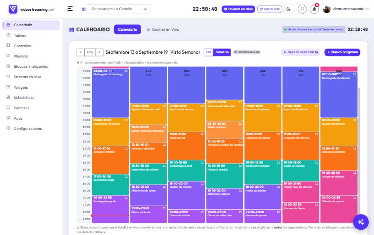Click the Ver al aire button

[270, 9]
